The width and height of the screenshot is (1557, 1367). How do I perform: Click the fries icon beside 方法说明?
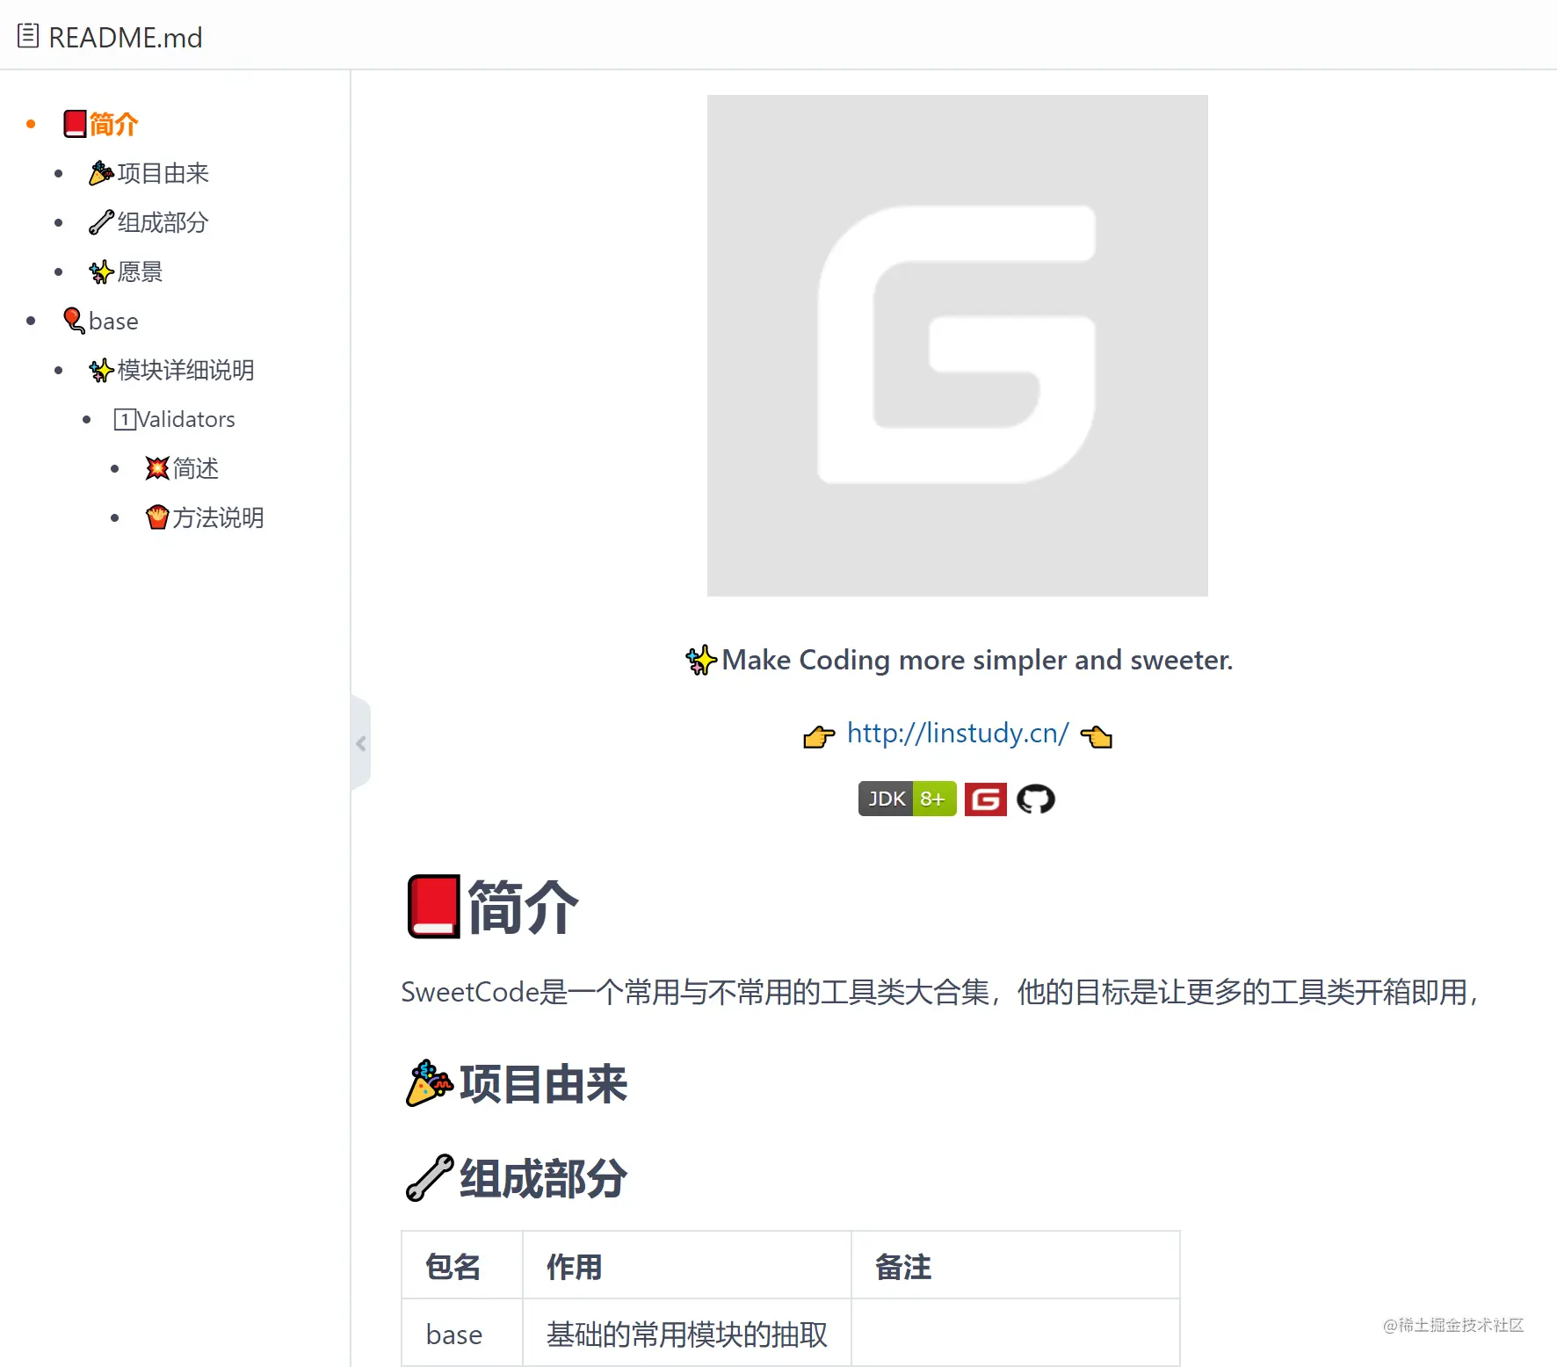[156, 517]
